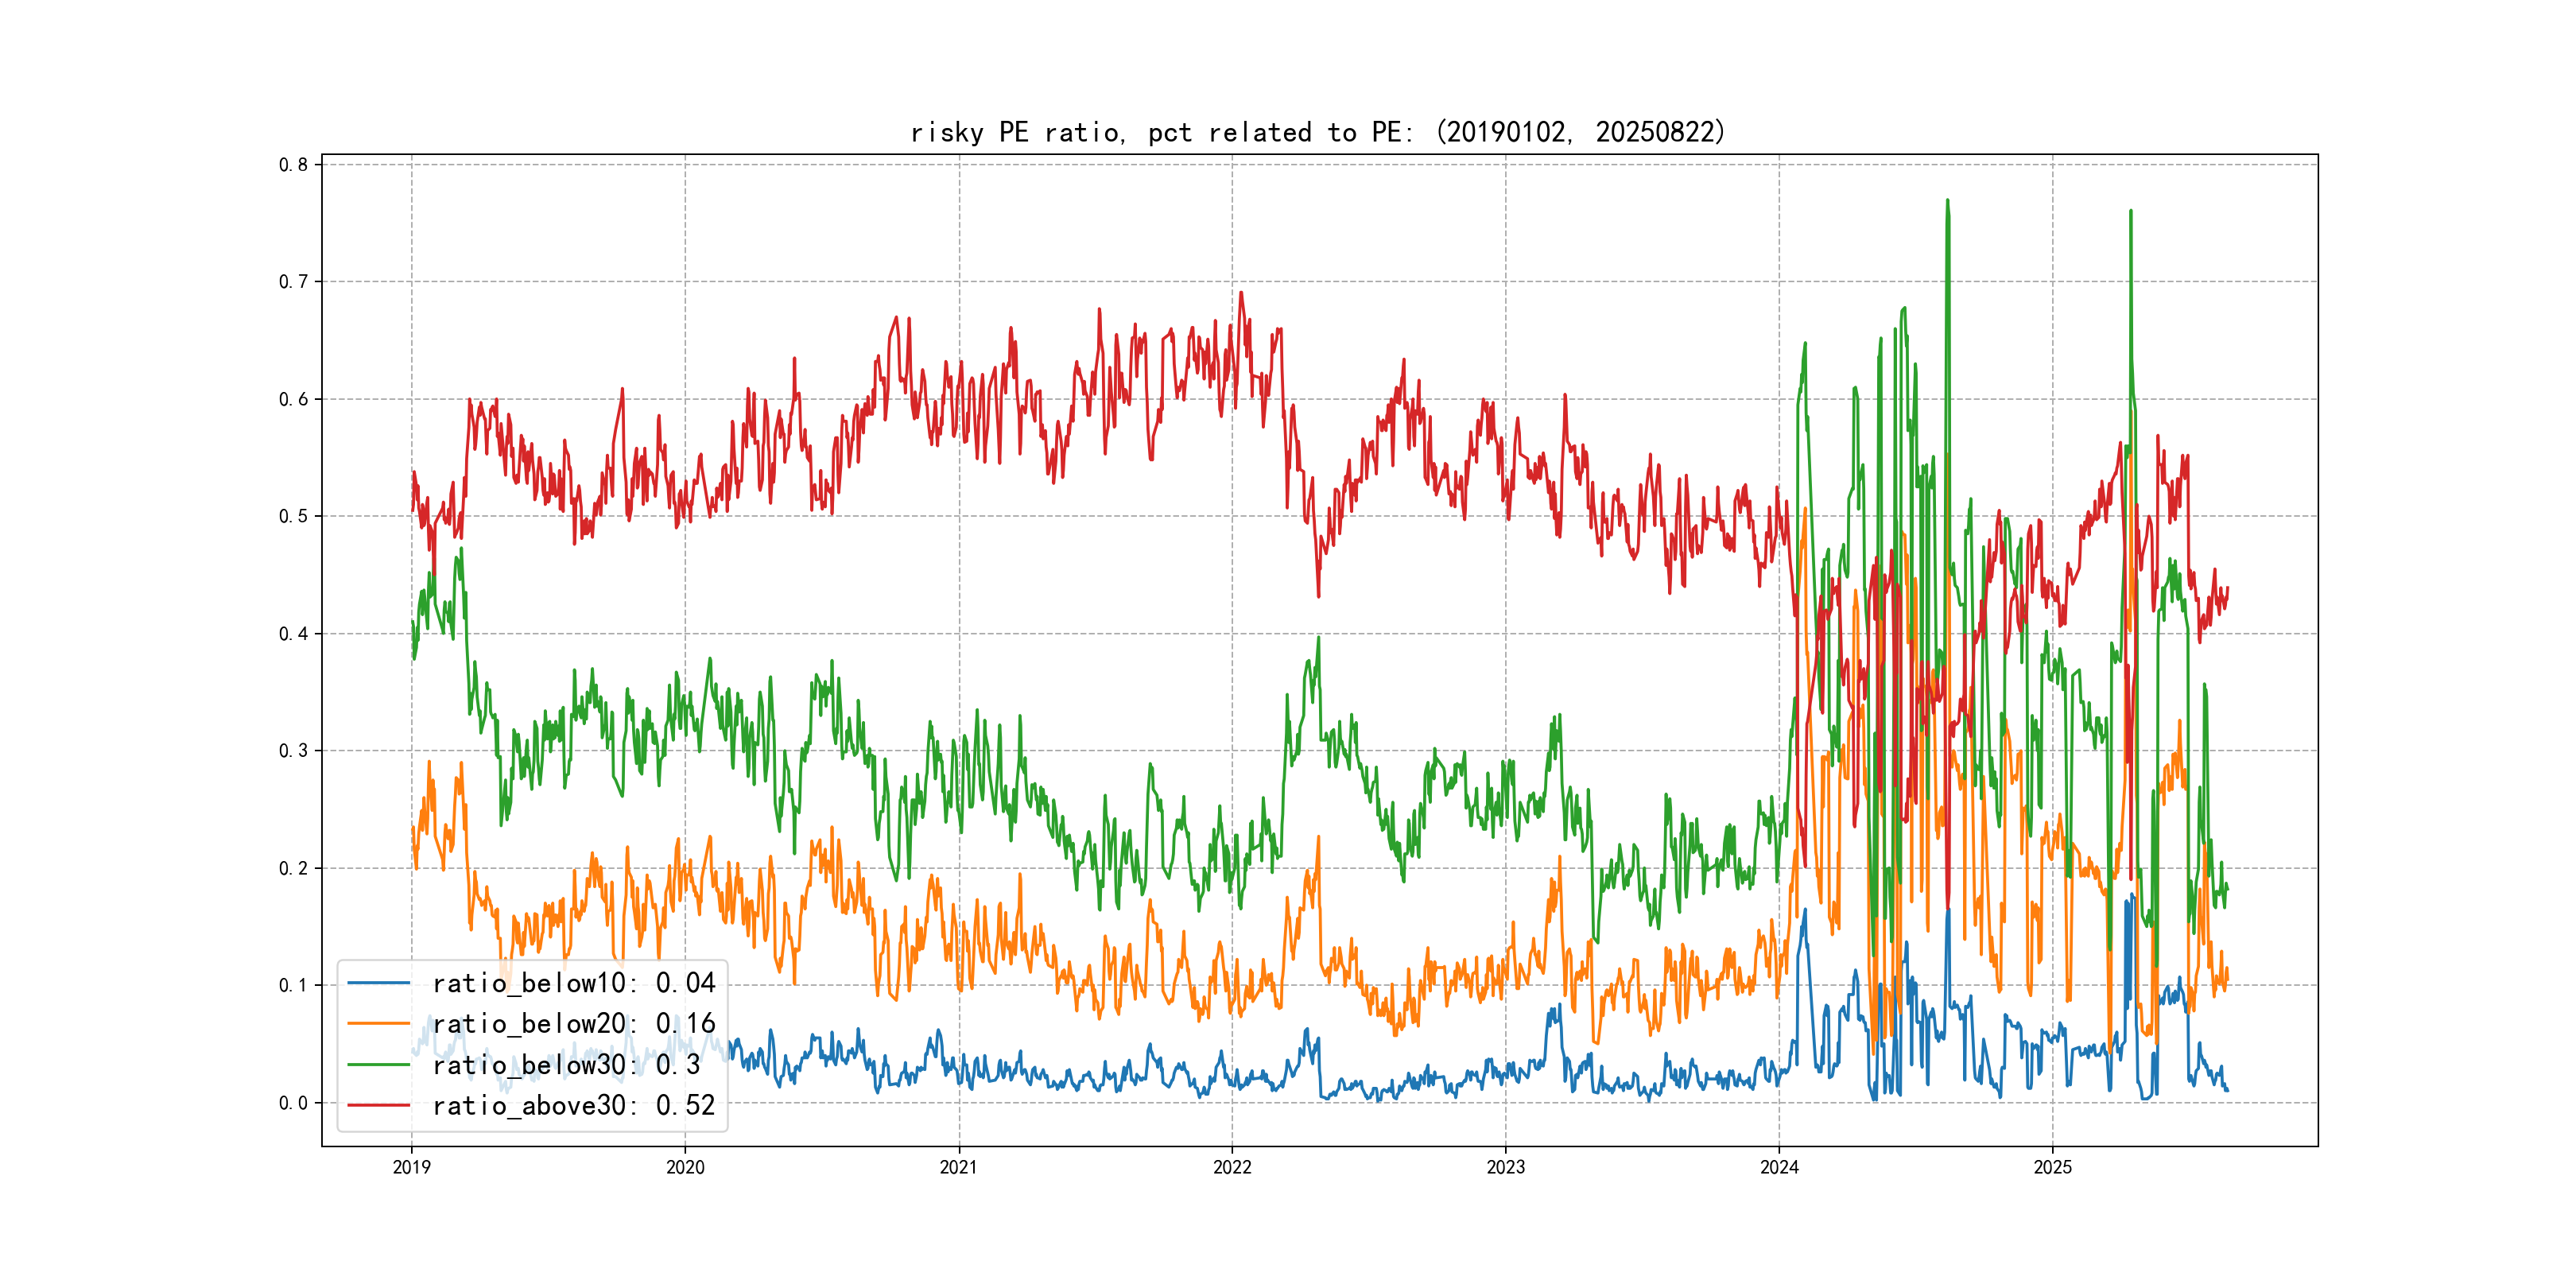Click the chart title text
Screen dimensions: 2576x1288
pyautogui.click(x=1318, y=132)
